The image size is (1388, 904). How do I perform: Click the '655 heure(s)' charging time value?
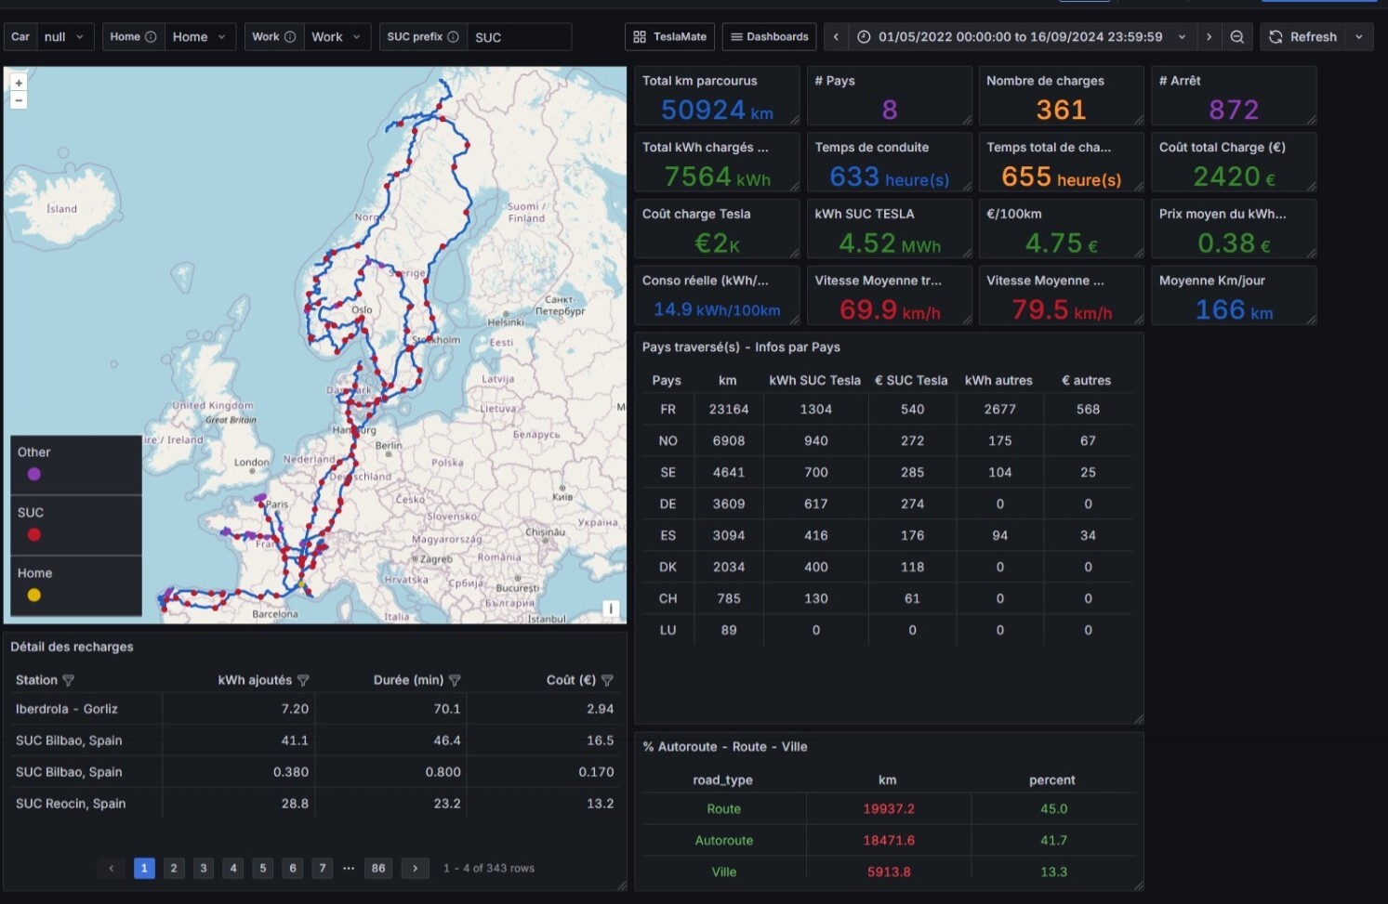pyautogui.click(x=1061, y=177)
